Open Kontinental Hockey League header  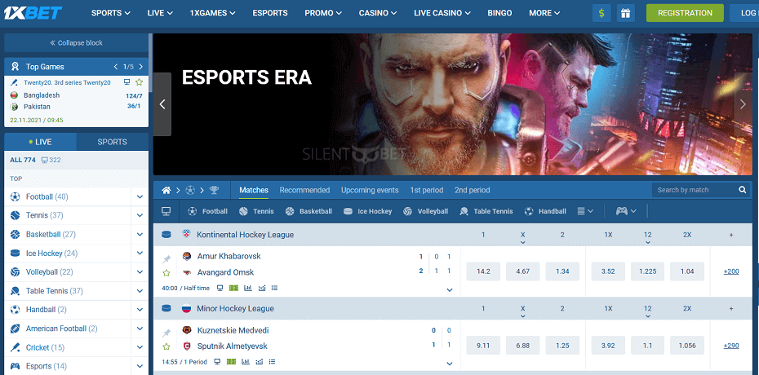(245, 235)
